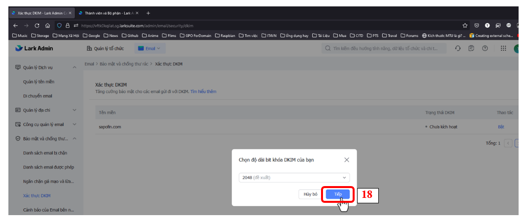
Task: Reload the page with refresh icon
Action: [x=37, y=26]
